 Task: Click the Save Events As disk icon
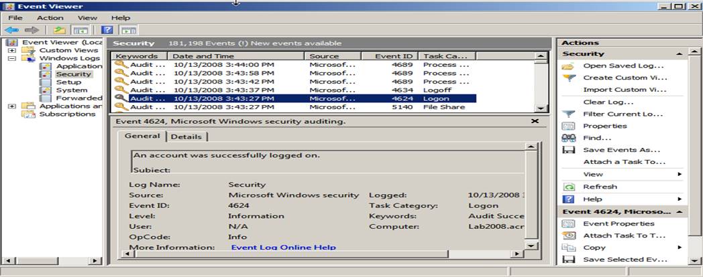click(x=568, y=150)
